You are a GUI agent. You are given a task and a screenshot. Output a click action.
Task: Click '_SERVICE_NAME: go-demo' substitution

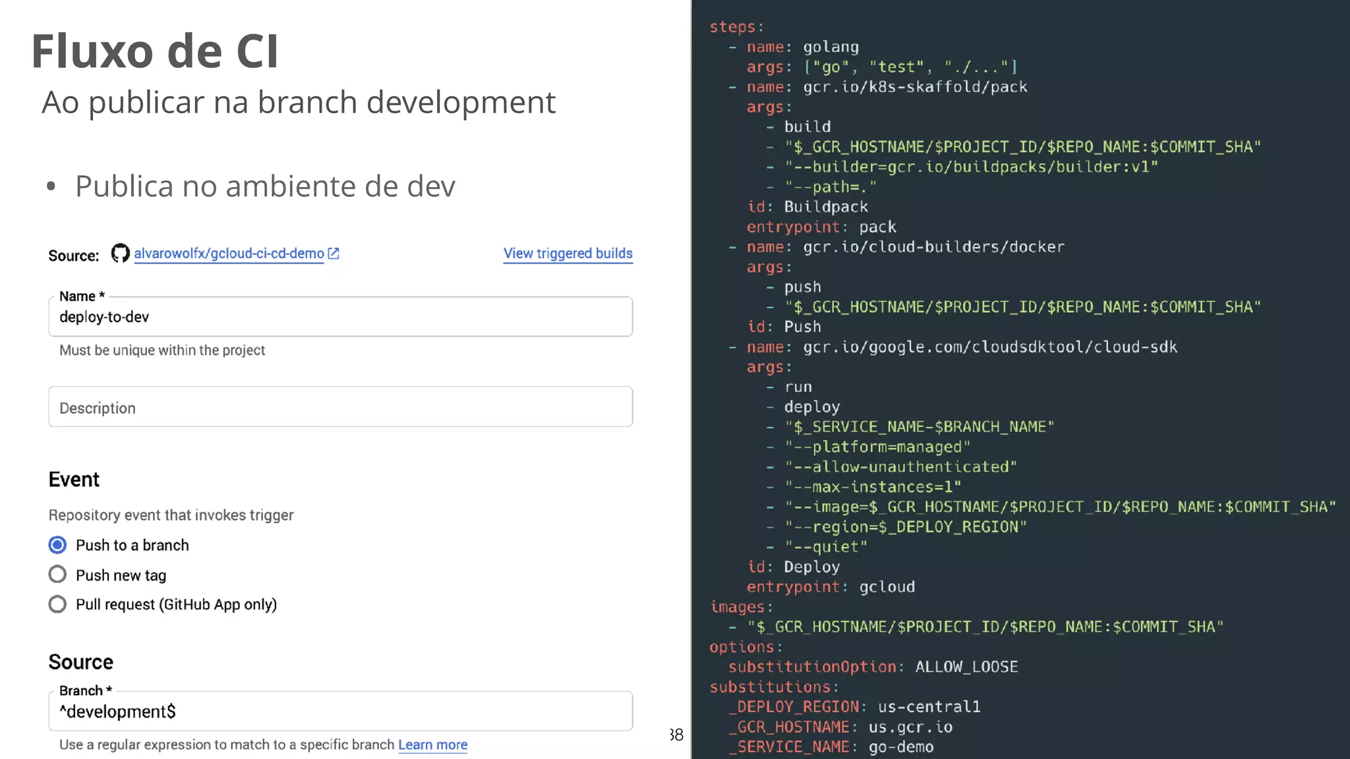(831, 747)
